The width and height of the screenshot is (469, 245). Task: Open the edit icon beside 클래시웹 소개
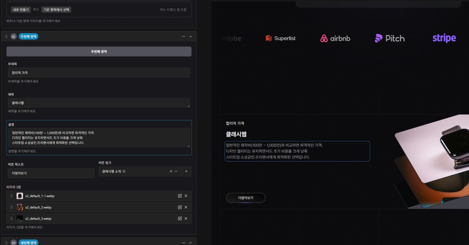tap(124, 171)
